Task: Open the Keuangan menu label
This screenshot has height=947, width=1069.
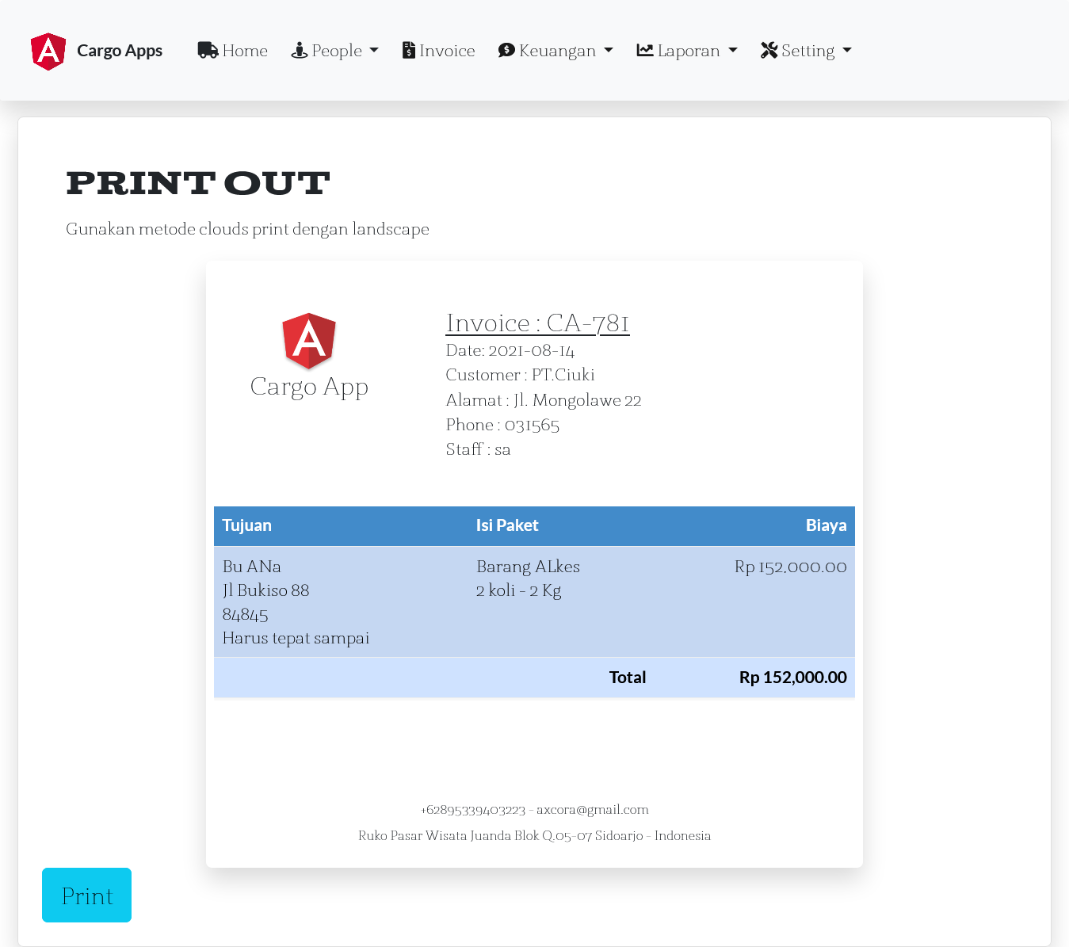Action: [x=558, y=51]
